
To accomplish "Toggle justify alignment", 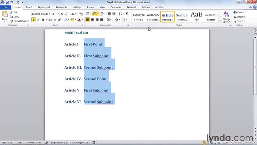I will [102, 20].
